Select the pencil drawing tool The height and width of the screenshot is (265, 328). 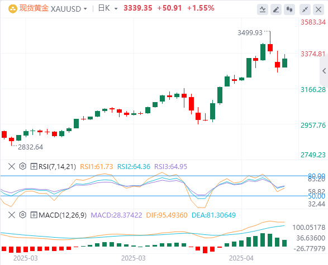(x=276, y=9)
